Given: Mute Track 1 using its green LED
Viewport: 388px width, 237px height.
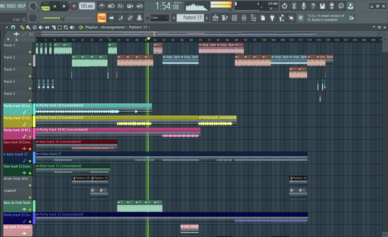Looking at the screenshot, I should [30, 51].
